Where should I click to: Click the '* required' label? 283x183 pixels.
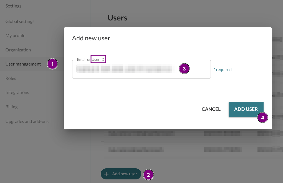[223, 70]
